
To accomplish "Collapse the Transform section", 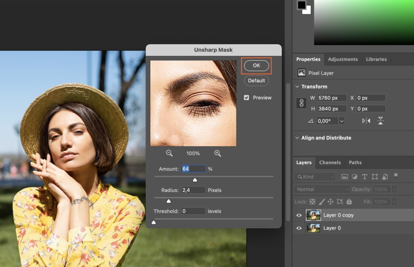I will coord(298,86).
